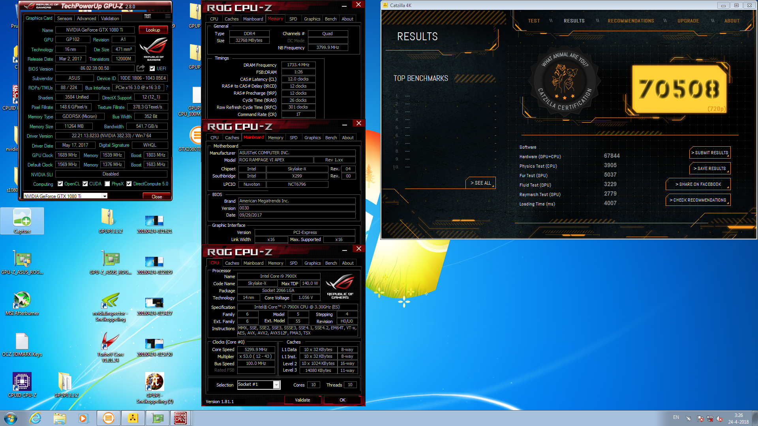
Task: Open the TurboV Core V1.01.24 shortcut
Action: click(111, 346)
